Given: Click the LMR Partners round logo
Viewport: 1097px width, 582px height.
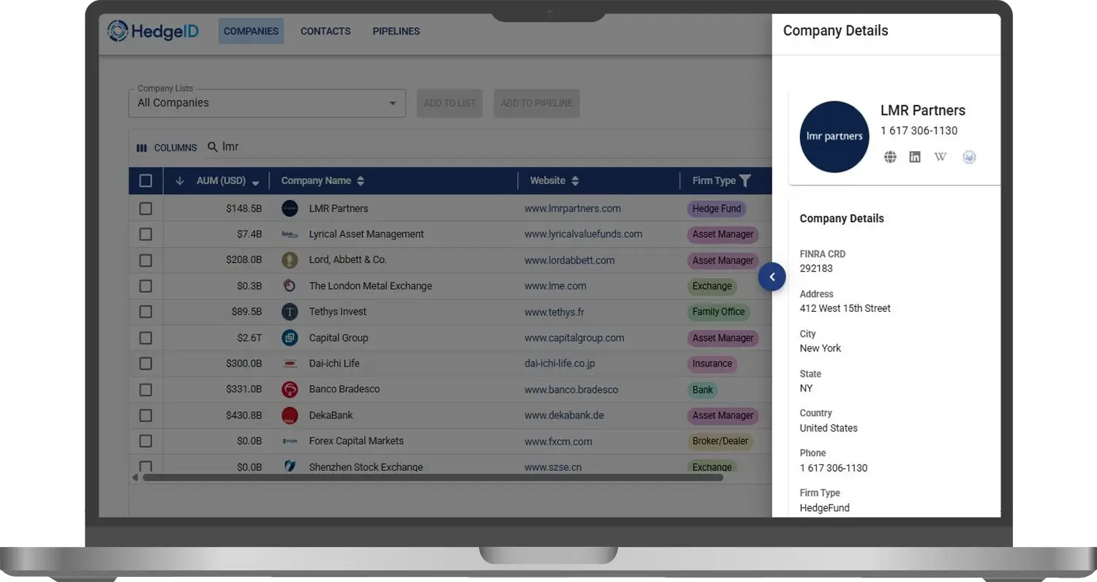Looking at the screenshot, I should 834,137.
